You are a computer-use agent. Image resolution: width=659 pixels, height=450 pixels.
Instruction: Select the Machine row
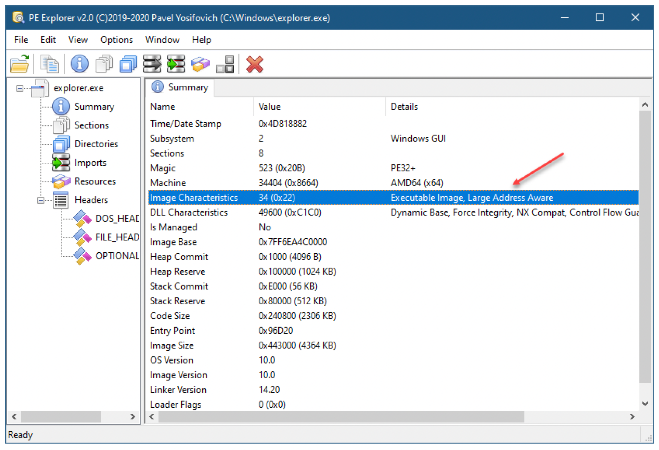(393, 183)
